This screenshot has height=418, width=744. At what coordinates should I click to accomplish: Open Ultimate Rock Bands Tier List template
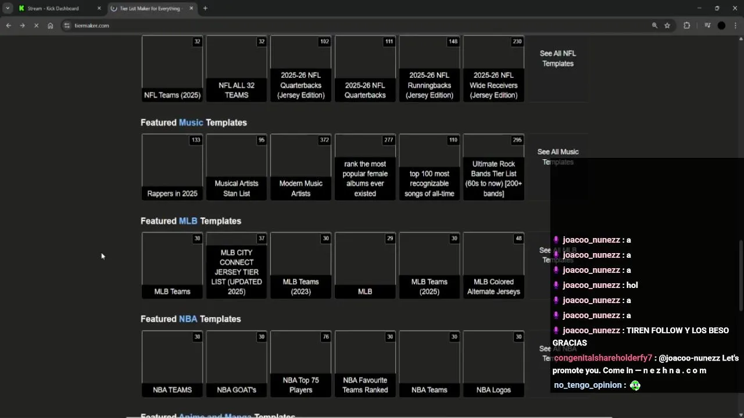point(493,167)
